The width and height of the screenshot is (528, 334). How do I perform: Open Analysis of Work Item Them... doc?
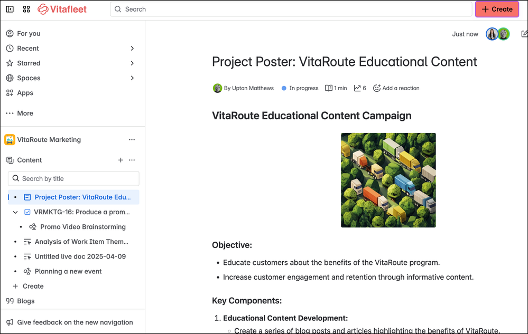coord(81,242)
